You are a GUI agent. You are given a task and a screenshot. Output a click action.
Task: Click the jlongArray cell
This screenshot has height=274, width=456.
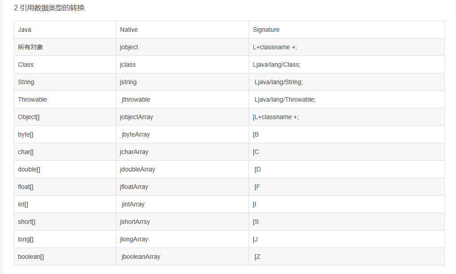click(134, 239)
